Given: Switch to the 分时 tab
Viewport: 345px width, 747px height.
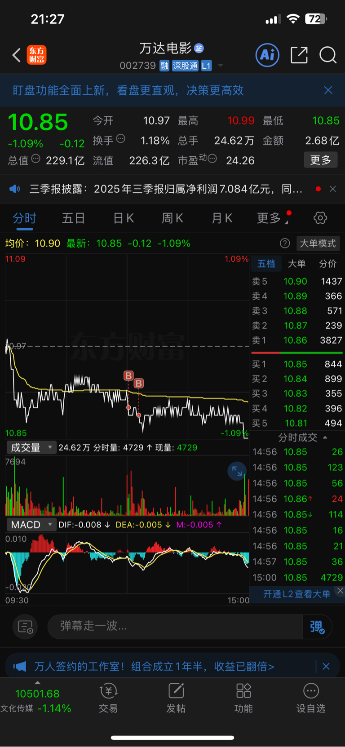Looking at the screenshot, I should tap(24, 218).
